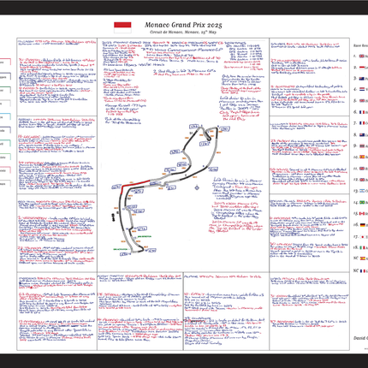Click the Argentina flag at position 13
This screenshot has width=368, height=368.
coord(362,191)
